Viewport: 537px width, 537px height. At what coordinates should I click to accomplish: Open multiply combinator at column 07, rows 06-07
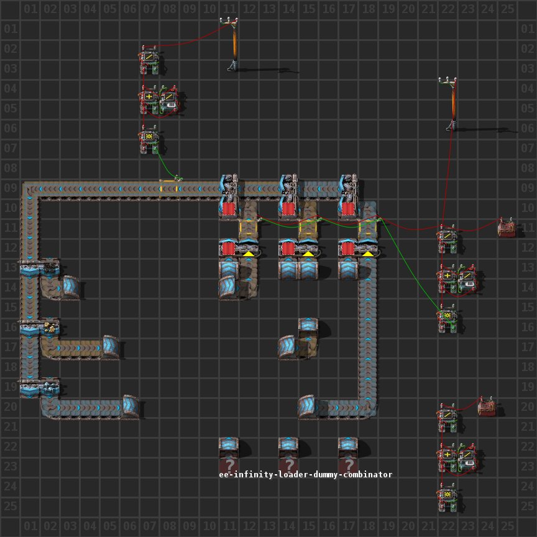[x=149, y=139]
